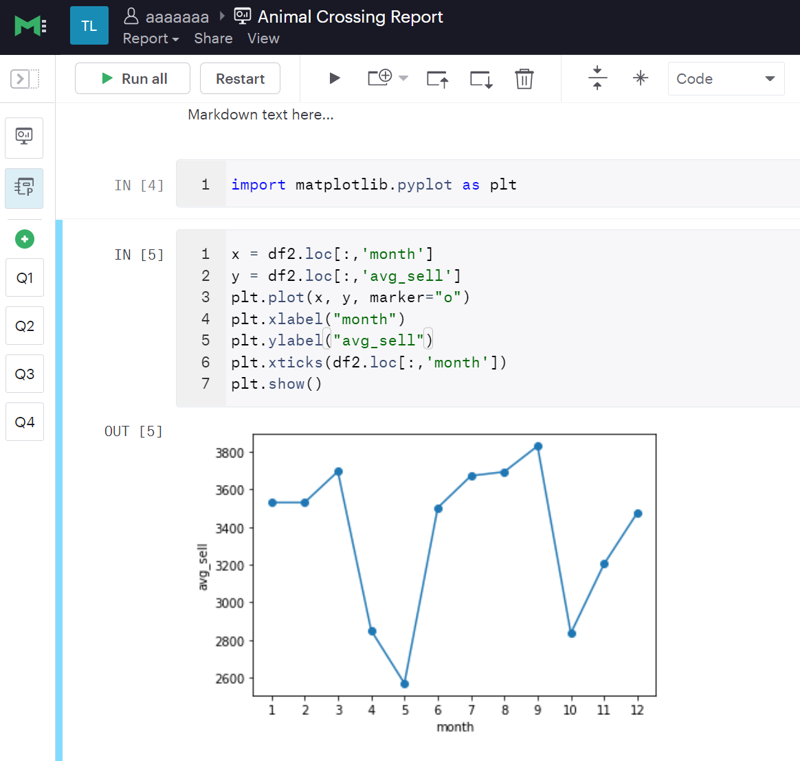The image size is (800, 761).
Task: Move the cell up
Action: pyautogui.click(x=438, y=79)
